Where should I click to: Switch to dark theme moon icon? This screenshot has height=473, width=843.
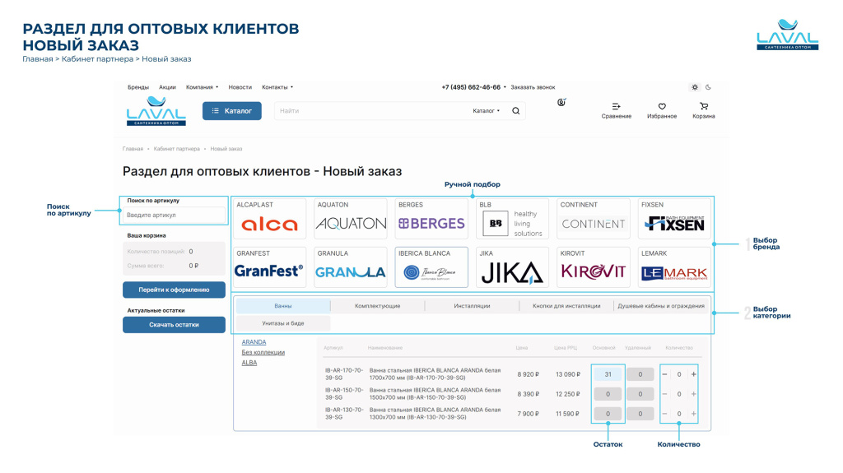click(x=708, y=87)
